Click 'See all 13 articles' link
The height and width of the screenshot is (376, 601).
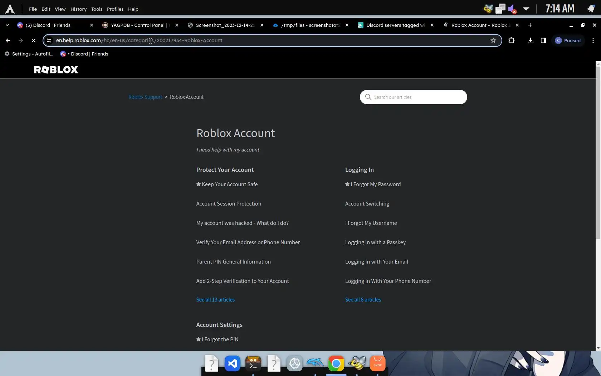[x=216, y=300]
